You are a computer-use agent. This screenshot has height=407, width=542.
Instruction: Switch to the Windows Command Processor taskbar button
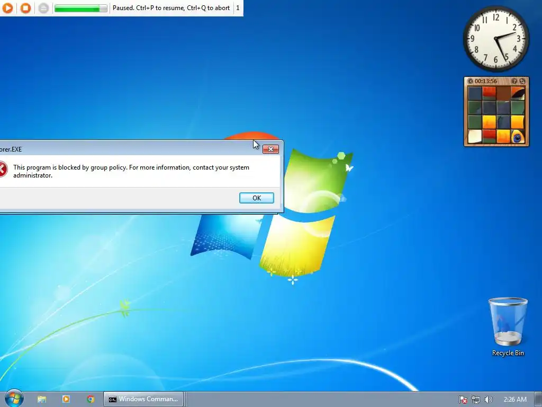[x=144, y=399]
